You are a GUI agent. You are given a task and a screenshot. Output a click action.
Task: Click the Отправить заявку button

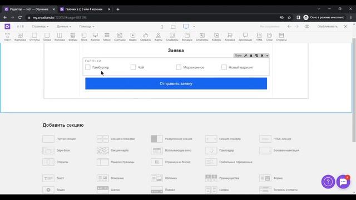coord(176,83)
